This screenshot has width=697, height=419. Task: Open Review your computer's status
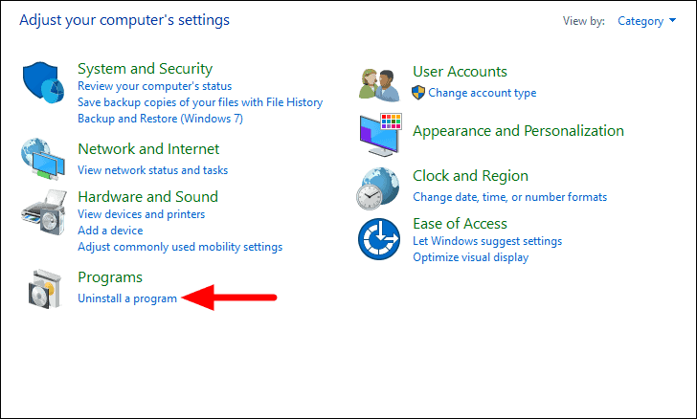click(155, 86)
